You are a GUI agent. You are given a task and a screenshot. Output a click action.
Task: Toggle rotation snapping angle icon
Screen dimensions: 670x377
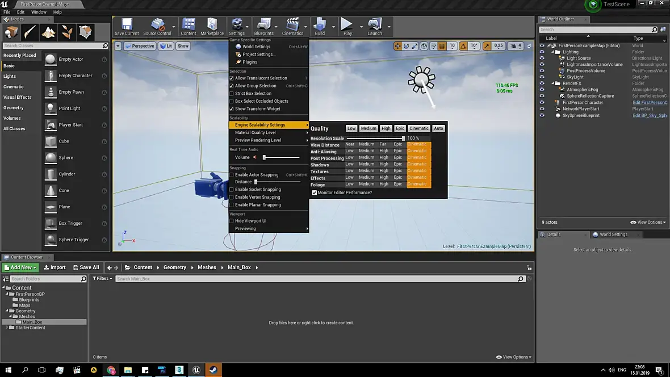pos(463,46)
